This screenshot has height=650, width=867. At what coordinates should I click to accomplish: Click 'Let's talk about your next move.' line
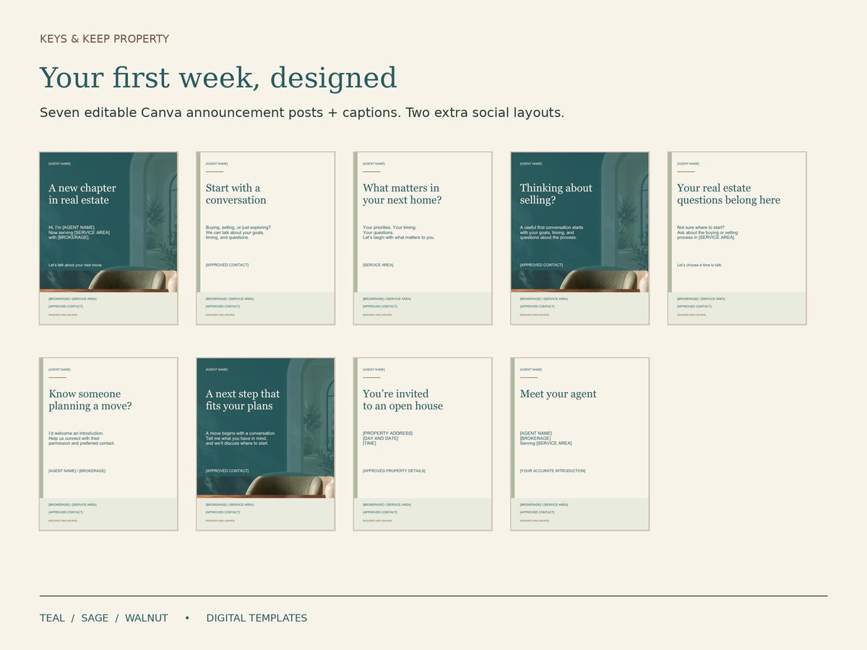point(76,265)
